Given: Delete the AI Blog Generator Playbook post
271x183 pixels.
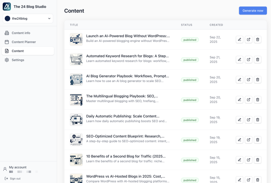Looking at the screenshot, I should click(257, 80).
